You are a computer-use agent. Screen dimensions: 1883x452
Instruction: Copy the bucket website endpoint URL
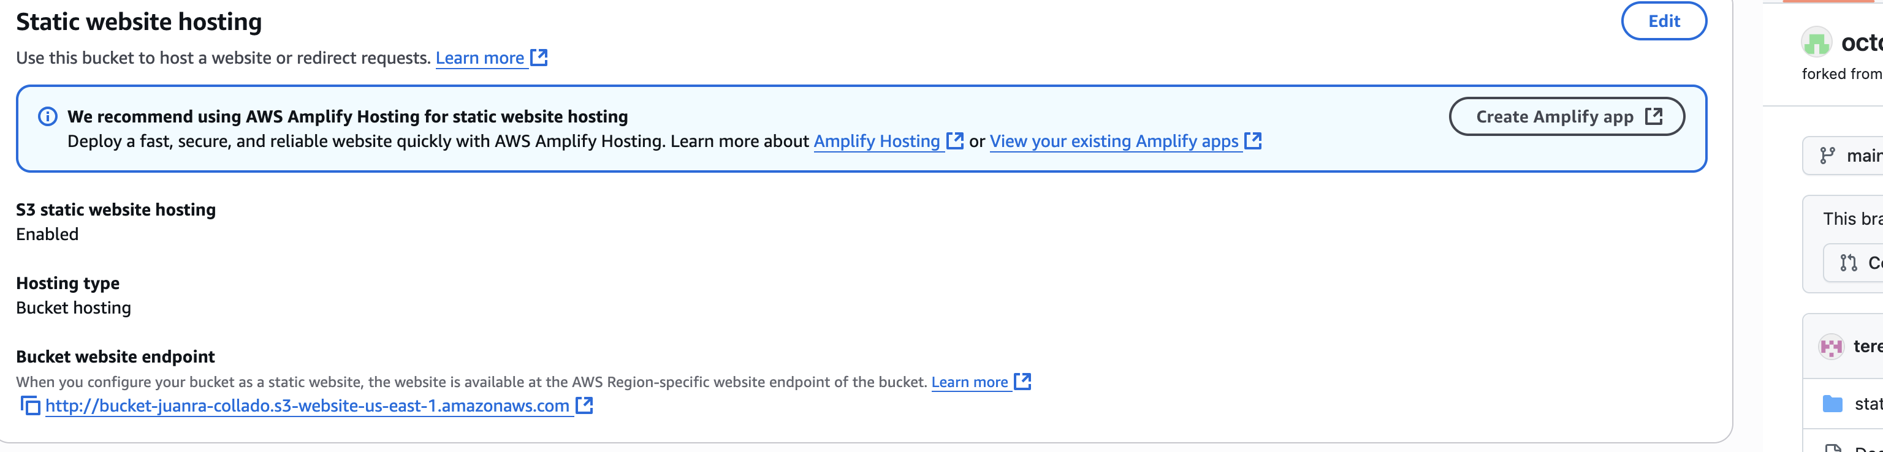30,406
